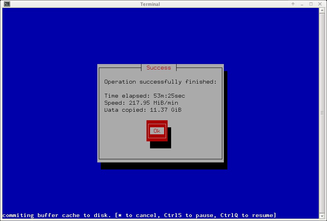Confirm the Success dialog with Ok
The height and width of the screenshot is (221, 327).
tap(157, 131)
